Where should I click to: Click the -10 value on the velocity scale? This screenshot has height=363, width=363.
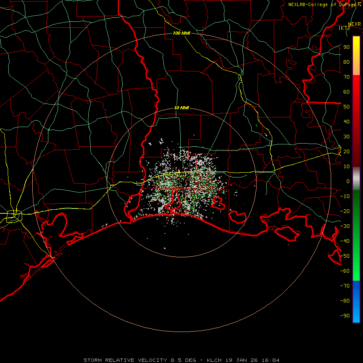coord(345,196)
